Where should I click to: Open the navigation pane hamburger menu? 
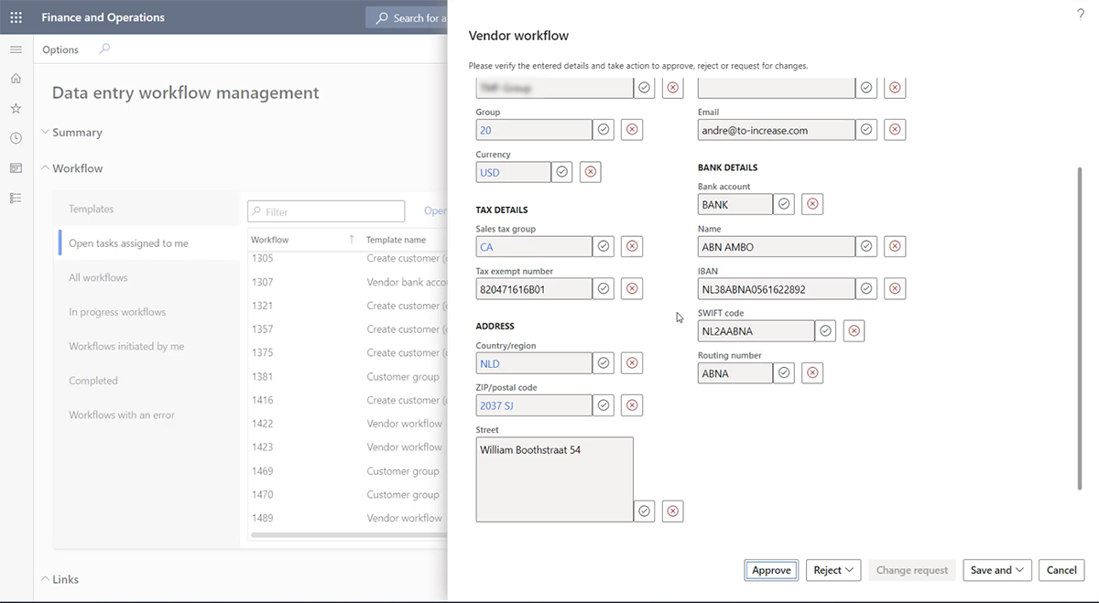click(16, 49)
